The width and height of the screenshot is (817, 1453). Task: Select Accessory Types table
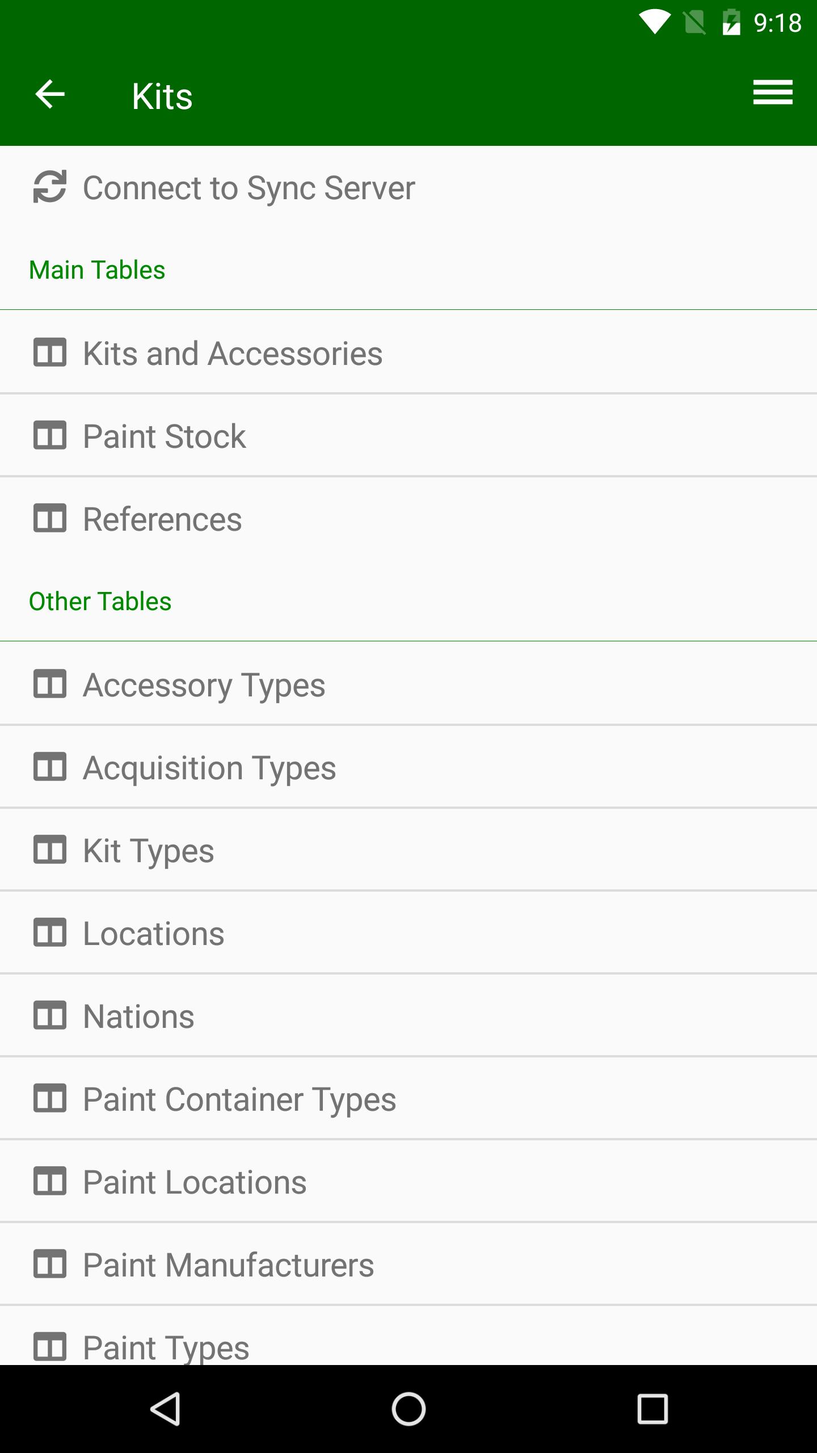(x=408, y=683)
